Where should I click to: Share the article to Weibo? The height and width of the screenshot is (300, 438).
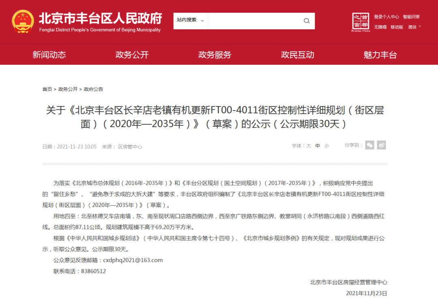381,145
